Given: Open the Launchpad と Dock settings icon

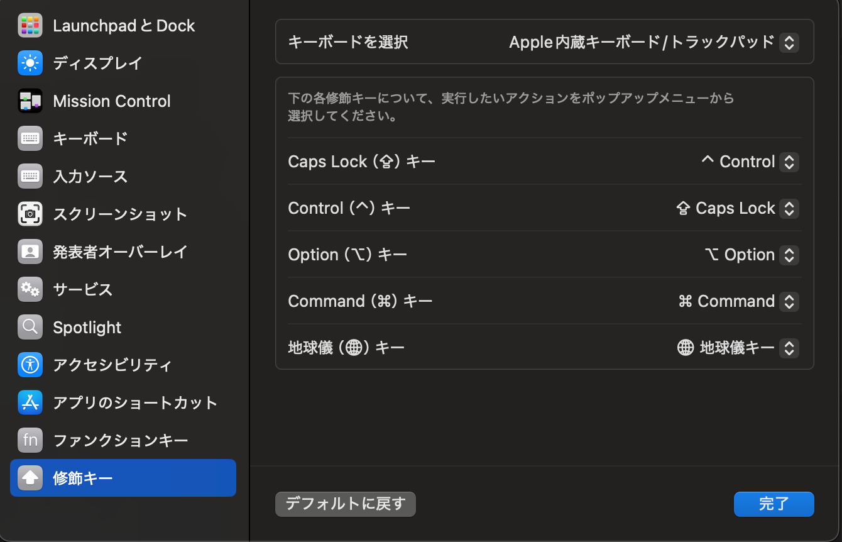Looking at the screenshot, I should tap(30, 25).
